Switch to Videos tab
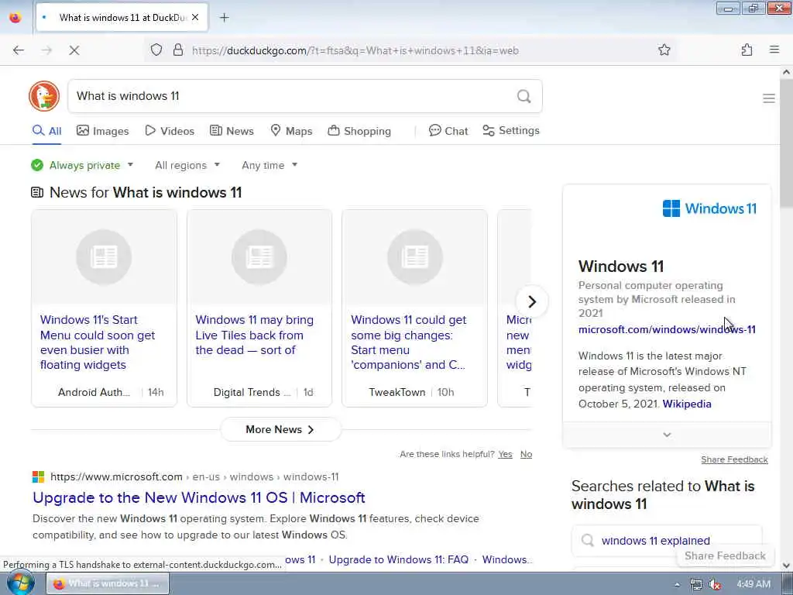 [x=170, y=131]
